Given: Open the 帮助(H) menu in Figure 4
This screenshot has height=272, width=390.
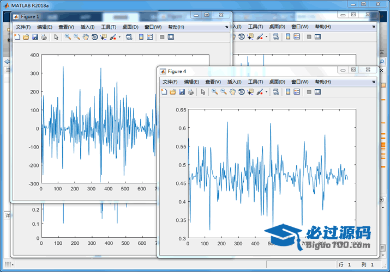Looking at the screenshot, I should coord(323,82).
